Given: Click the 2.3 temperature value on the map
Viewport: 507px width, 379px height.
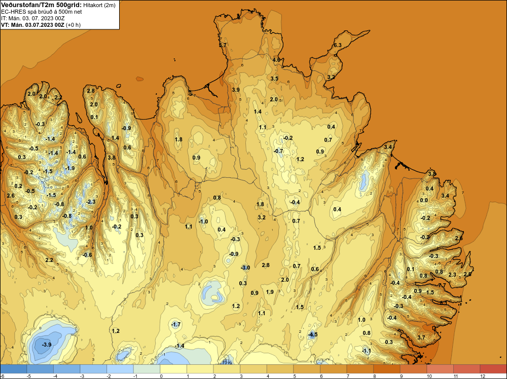Looking at the screenshot, I should (452, 275).
